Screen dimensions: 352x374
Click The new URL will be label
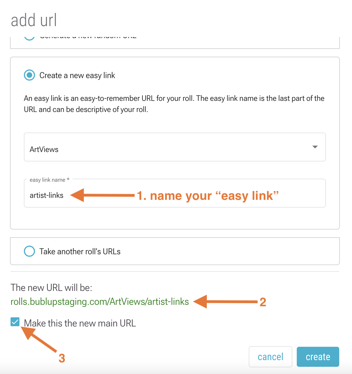click(x=51, y=288)
